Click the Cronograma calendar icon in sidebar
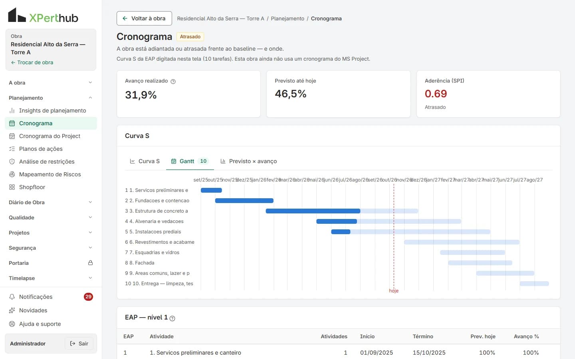 [x=12, y=123]
